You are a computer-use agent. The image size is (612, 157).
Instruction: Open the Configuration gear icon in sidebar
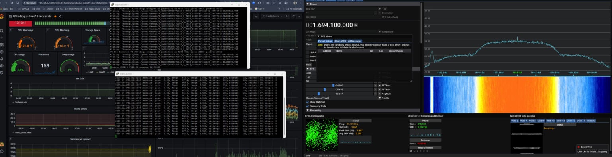click(2, 66)
